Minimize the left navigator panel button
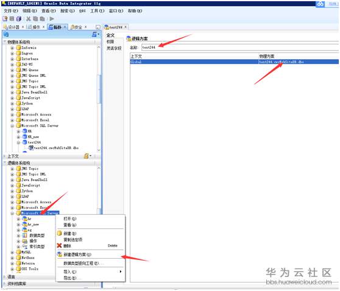340x291 pixels. (x=98, y=27)
